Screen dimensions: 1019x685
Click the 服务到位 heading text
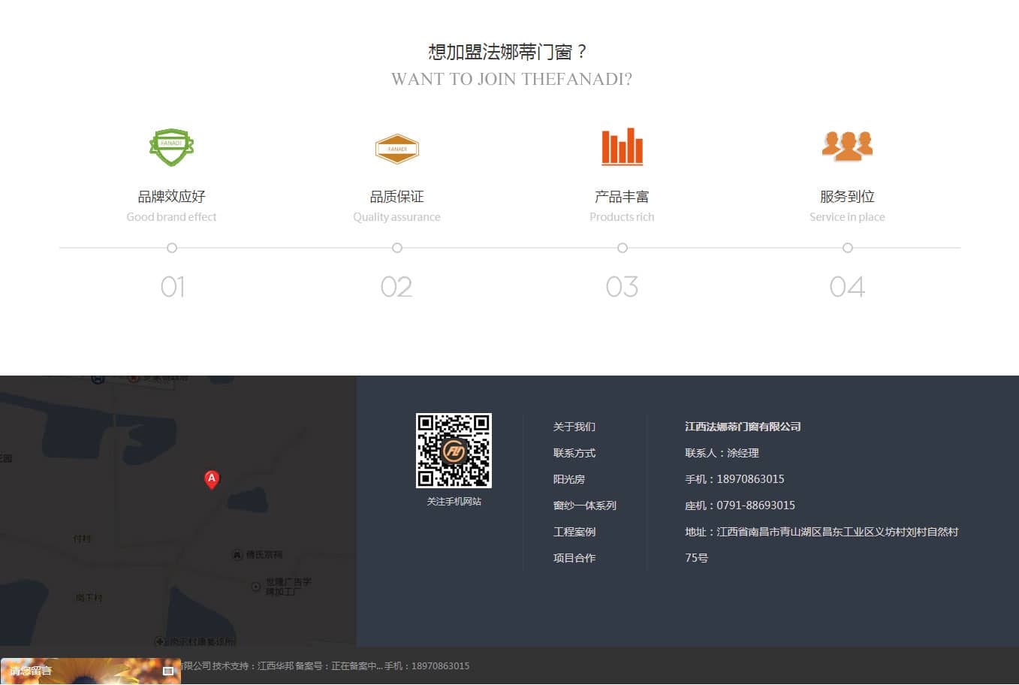coord(847,197)
